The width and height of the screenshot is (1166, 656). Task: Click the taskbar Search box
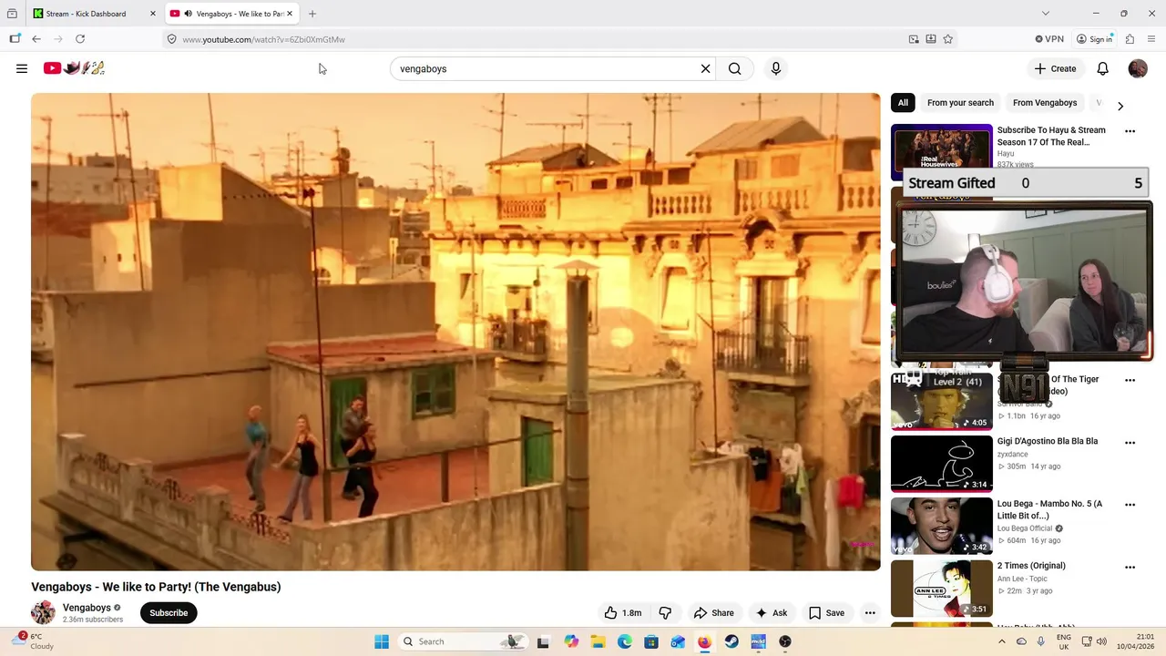coord(465,641)
